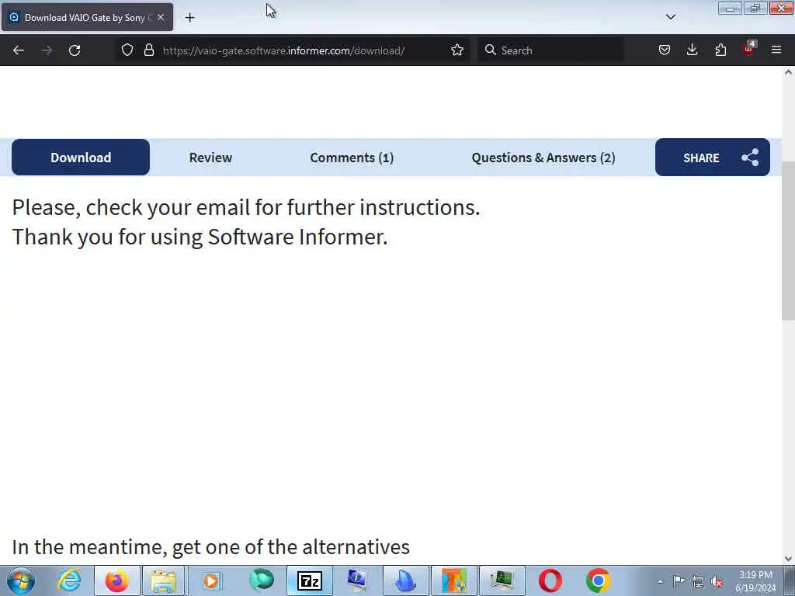The height and width of the screenshot is (596, 795).
Task: Launch Google Chrome from the taskbar
Action: [x=599, y=580]
